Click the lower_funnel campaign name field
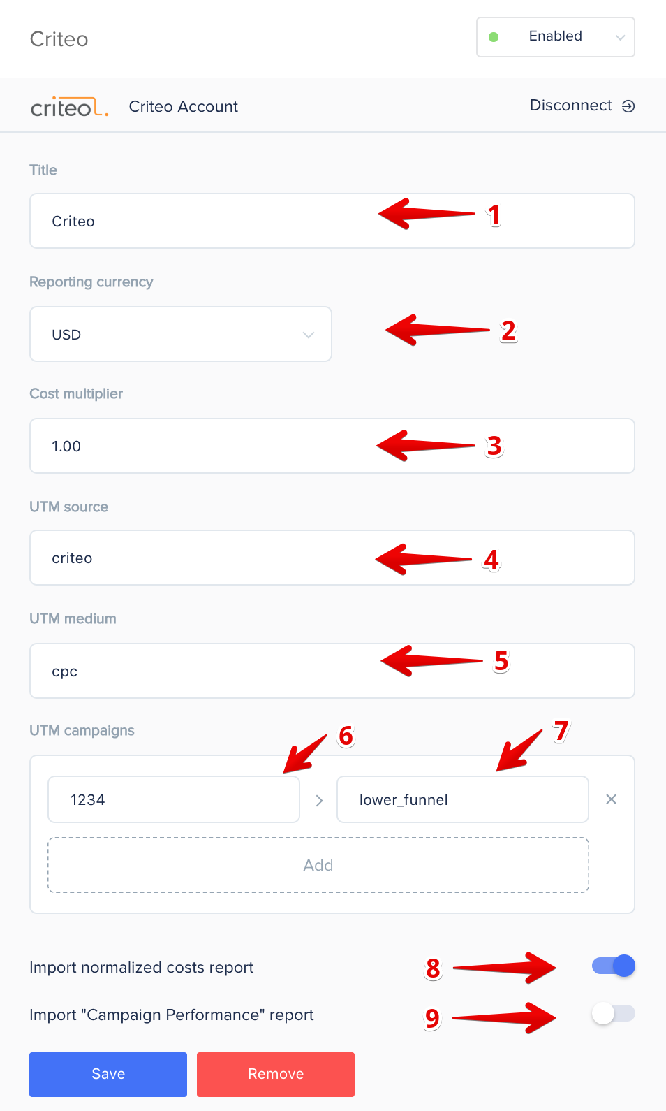 [463, 799]
